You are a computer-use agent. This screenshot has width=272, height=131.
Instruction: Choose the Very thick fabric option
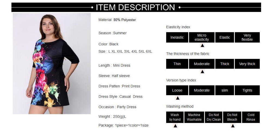tap(247, 64)
